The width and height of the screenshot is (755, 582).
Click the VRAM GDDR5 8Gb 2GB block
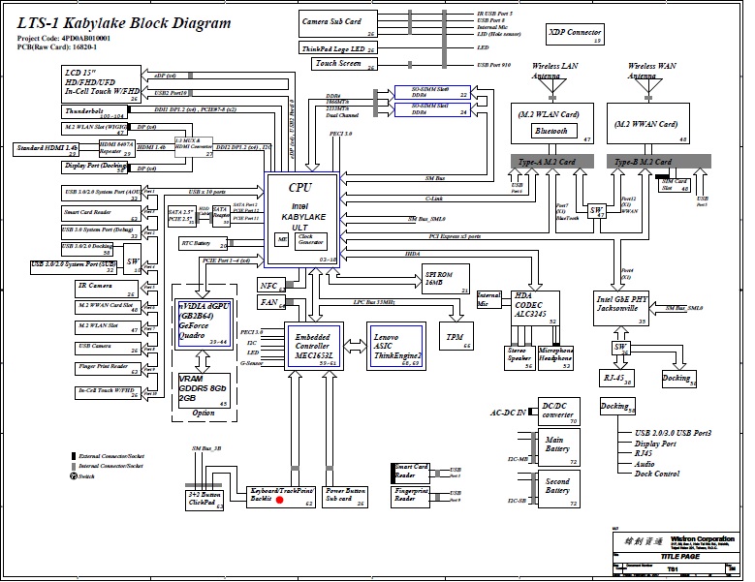tap(204, 390)
